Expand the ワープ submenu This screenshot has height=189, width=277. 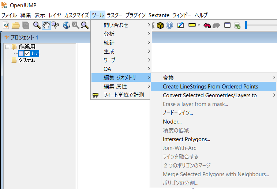point(121,60)
